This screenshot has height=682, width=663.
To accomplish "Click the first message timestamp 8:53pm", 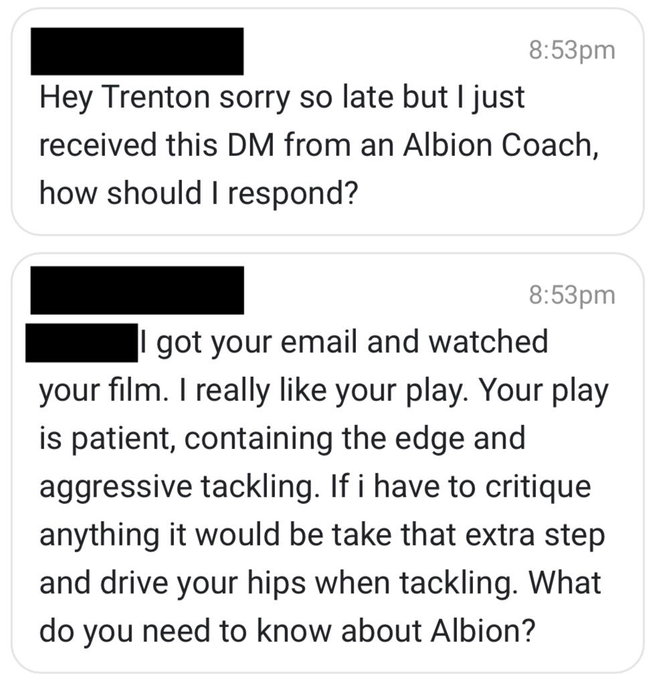I will click(x=571, y=51).
